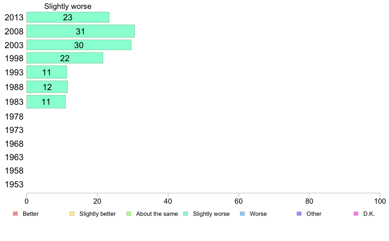This screenshot has width=389, height=241.
Task: Click the Slightly worse chart title
Action: [x=68, y=6]
